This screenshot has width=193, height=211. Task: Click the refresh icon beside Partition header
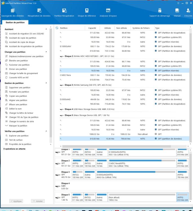[57, 28]
